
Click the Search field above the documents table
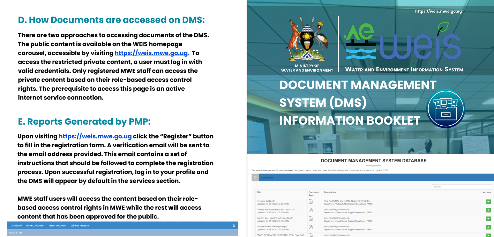pyautogui.click(x=462, y=187)
